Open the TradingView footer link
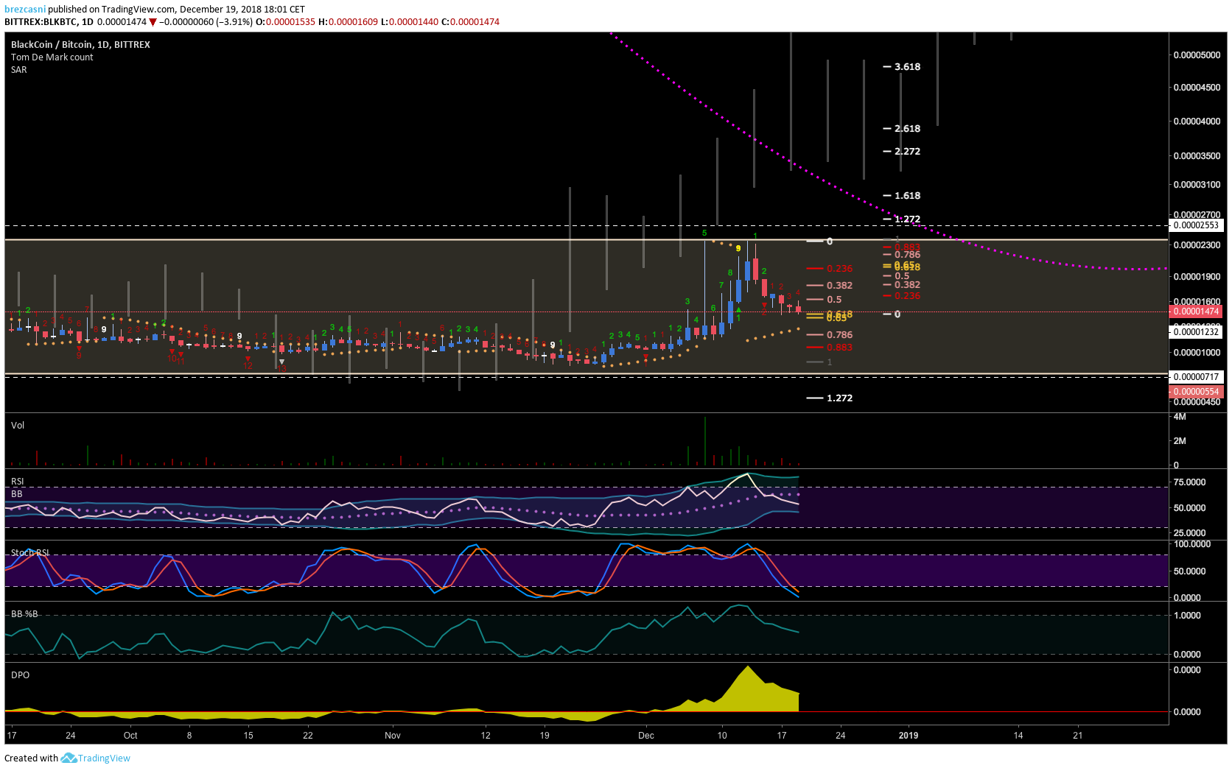This screenshot has width=1232, height=771. (104, 758)
